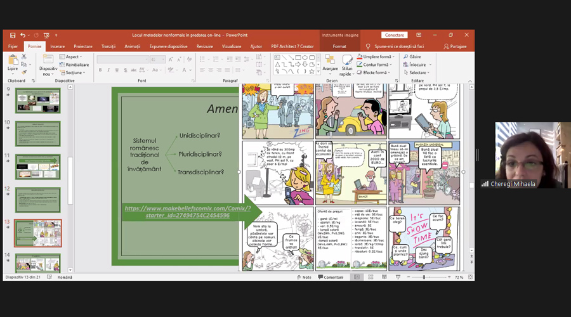Image resolution: width=571 pixels, height=317 pixels.
Task: Select slide 9 thumbnail
Action: point(38,100)
